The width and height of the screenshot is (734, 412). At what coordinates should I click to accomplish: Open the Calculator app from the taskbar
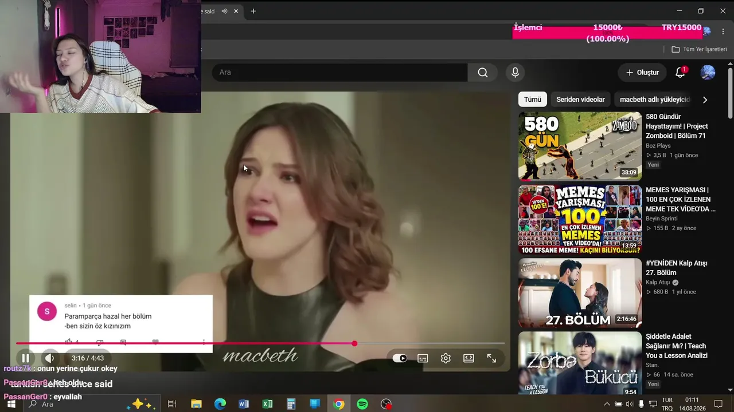tap(291, 404)
